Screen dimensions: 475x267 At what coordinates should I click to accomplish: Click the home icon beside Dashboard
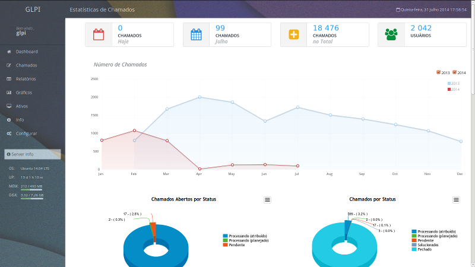(x=9, y=52)
